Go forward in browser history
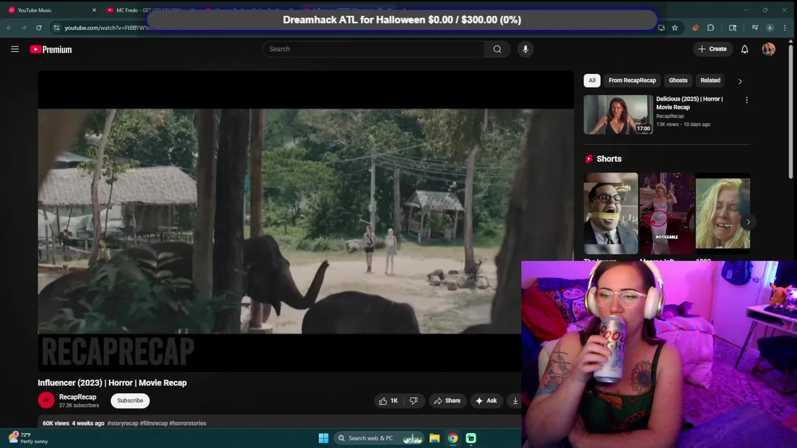 pos(24,27)
